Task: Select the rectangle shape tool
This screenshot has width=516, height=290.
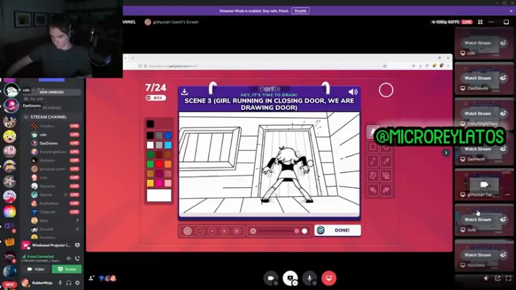Action: coord(373,147)
